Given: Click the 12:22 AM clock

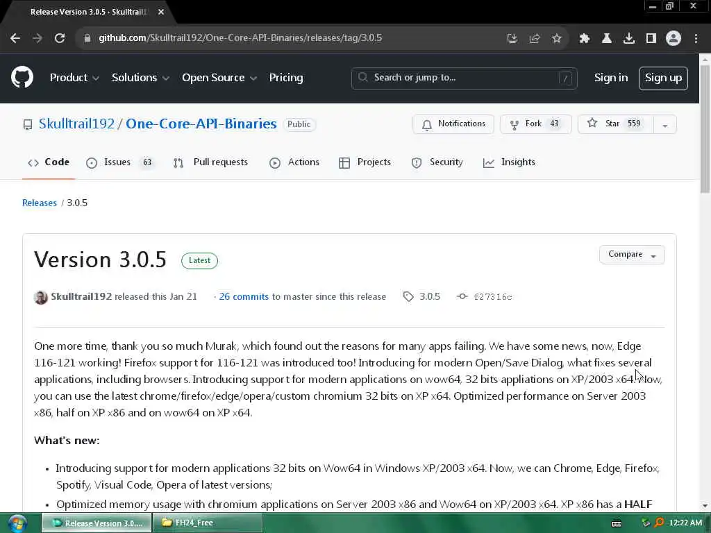Looking at the screenshot, I should [685, 523].
